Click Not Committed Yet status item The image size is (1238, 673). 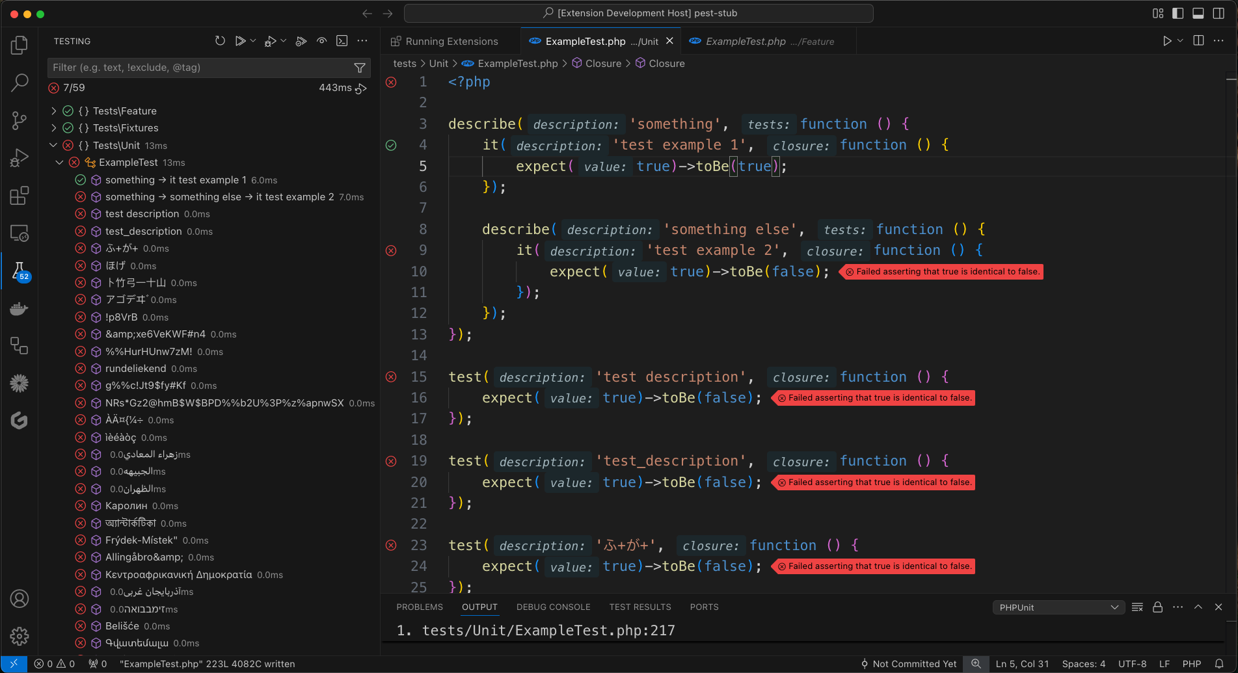click(908, 664)
